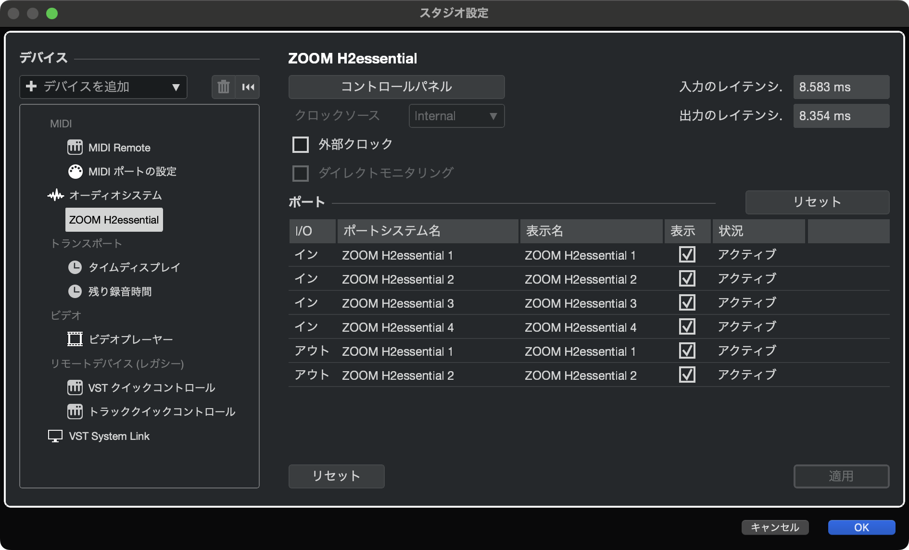Open the コントロールパネル button
This screenshot has height=550, width=909.
coord(396,87)
